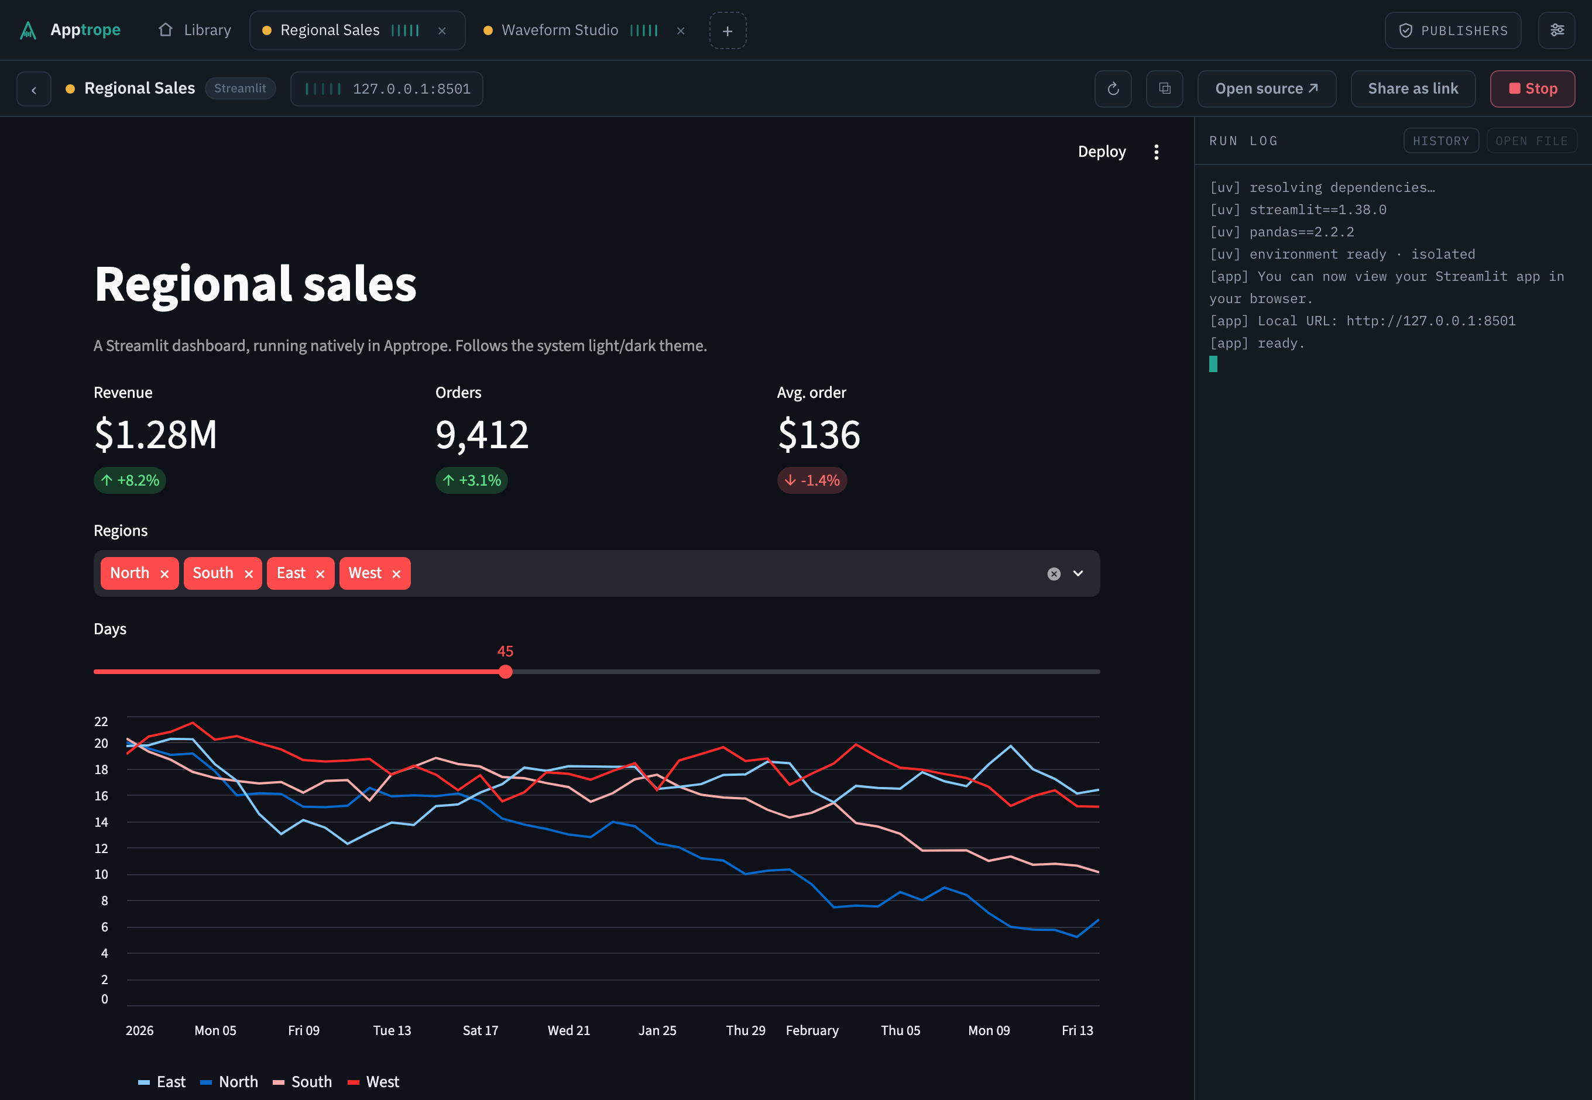1592x1100 pixels.
Task: Click the $1.28M revenue value
Action: click(x=156, y=435)
